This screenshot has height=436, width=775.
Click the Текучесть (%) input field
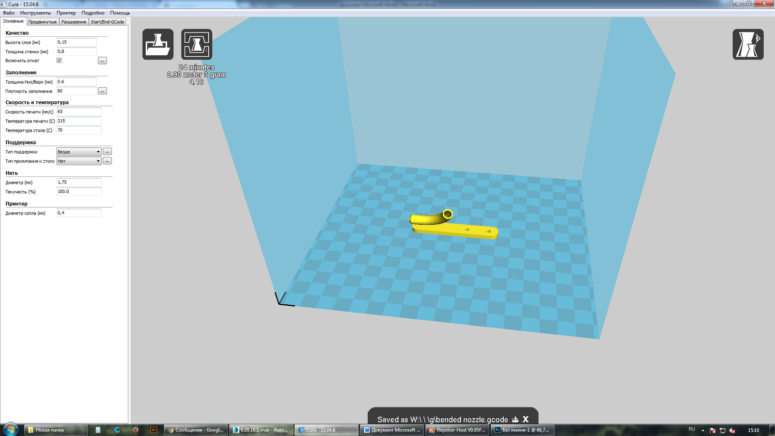(x=79, y=191)
